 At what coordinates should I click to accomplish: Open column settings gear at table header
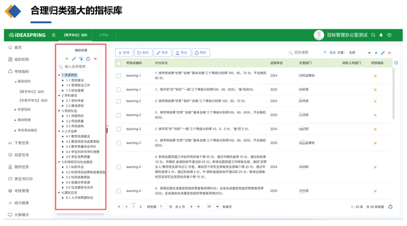(x=396, y=63)
